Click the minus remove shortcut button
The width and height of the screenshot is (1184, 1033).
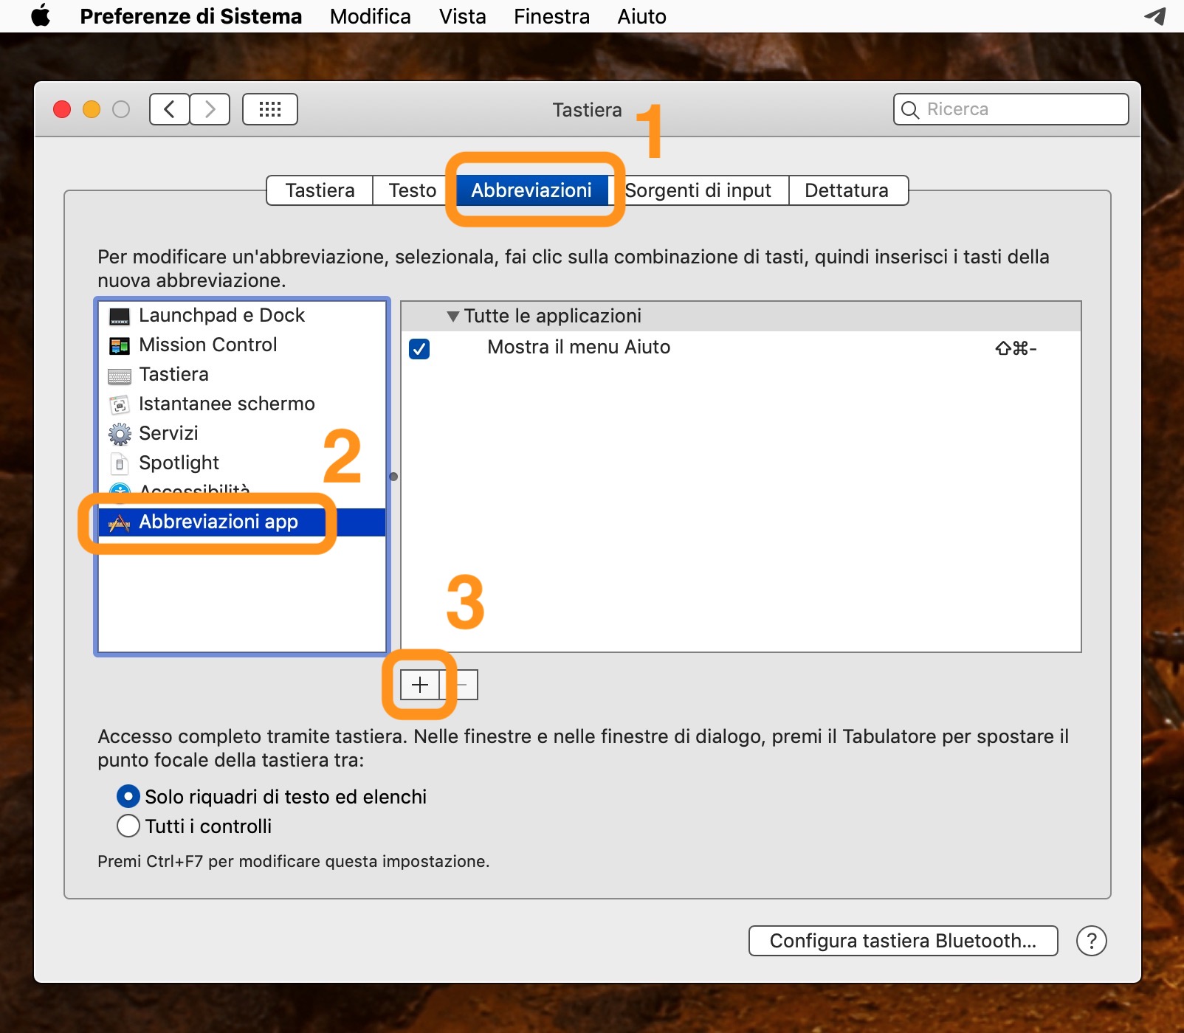click(x=460, y=685)
